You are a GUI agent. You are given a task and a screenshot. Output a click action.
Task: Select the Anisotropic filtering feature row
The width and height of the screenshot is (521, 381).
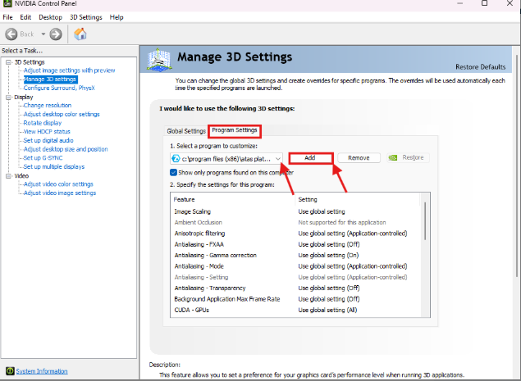tap(295, 234)
